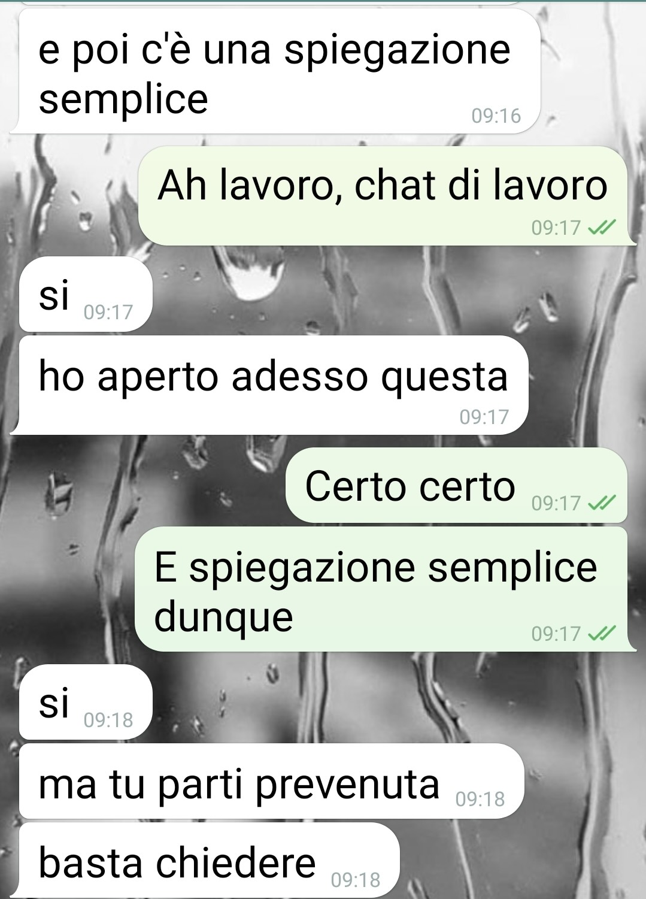The width and height of the screenshot is (646, 899).
Task: Click the 09:18 timestamp beside 'ma tu parti prevenuta'
Action: point(480,800)
